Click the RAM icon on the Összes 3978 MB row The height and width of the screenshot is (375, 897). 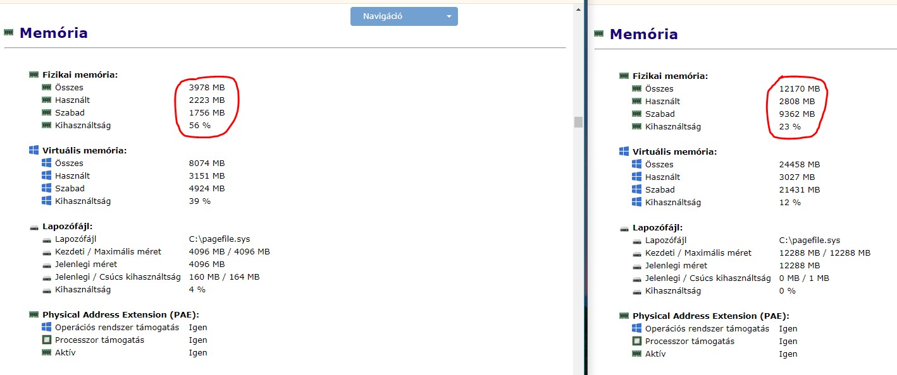47,87
